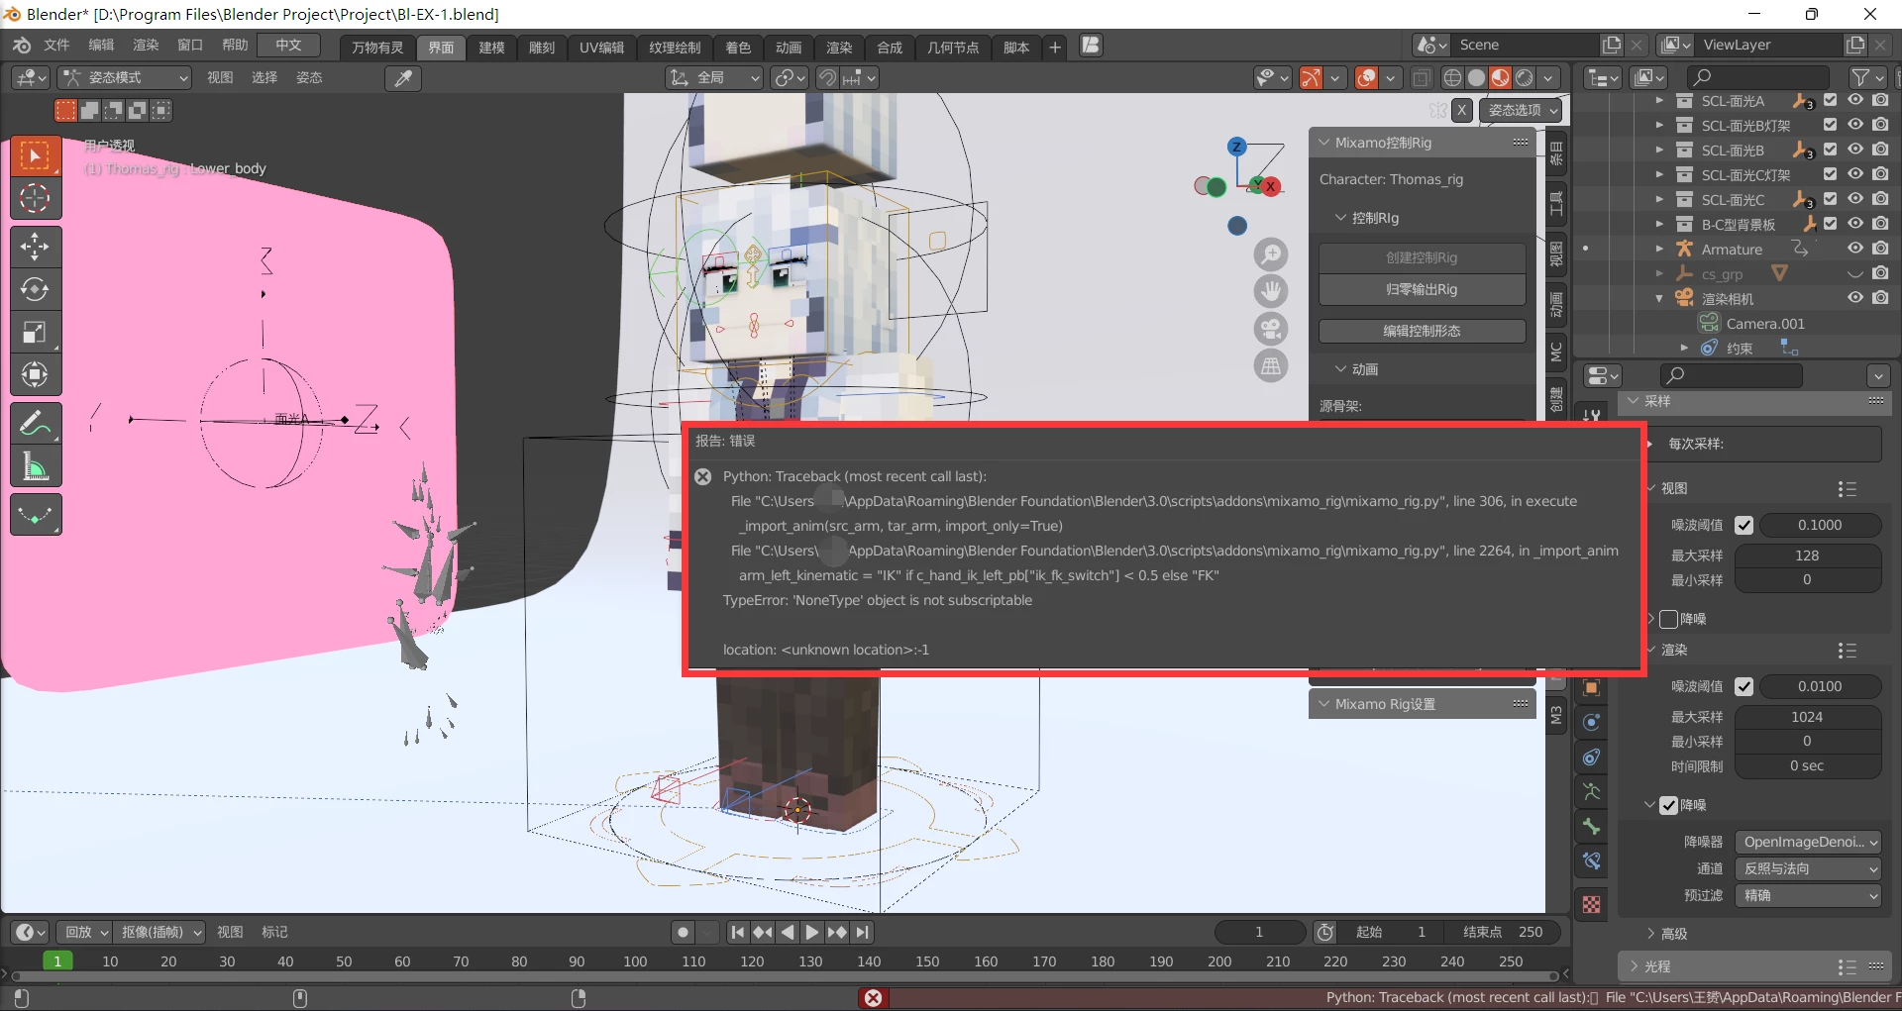Toggle the render 噪波阈值 checkbox
1902x1011 pixels.
[1744, 686]
